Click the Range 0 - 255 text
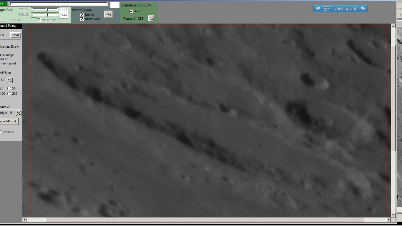The image size is (402, 226). 133,19
